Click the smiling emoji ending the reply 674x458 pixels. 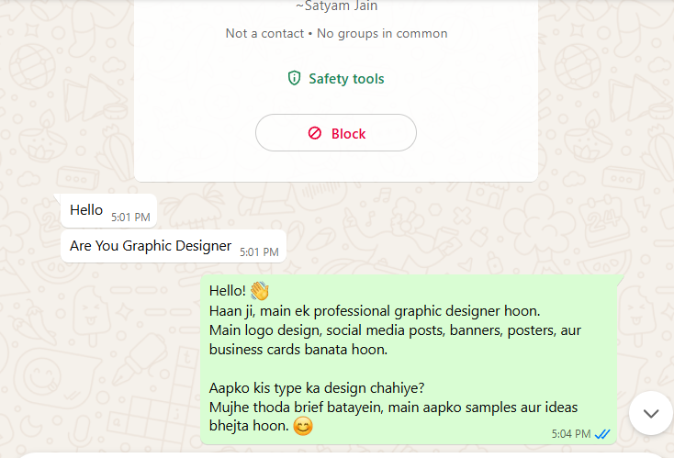click(x=303, y=426)
